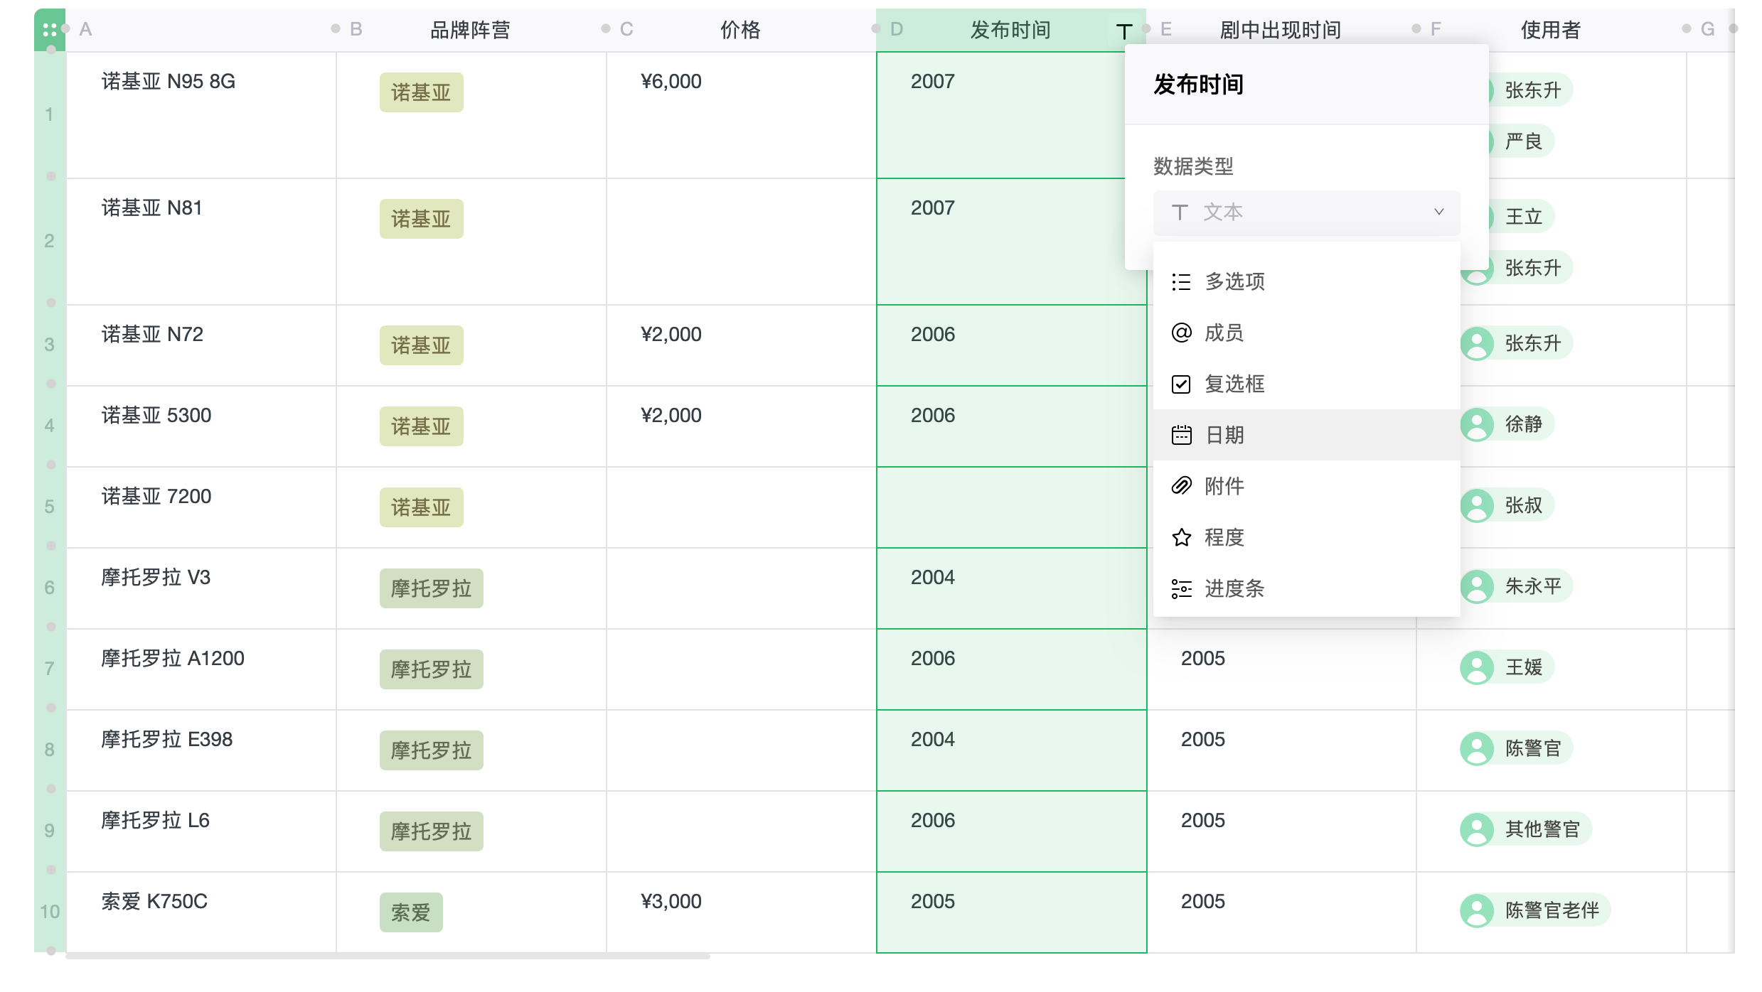Select the 成员 @ icon

[1181, 333]
